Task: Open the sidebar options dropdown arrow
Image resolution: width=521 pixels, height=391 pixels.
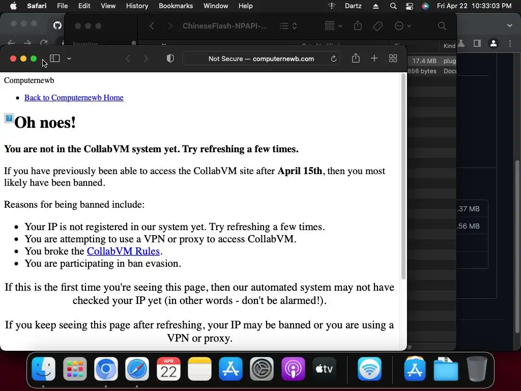Action: click(x=69, y=59)
